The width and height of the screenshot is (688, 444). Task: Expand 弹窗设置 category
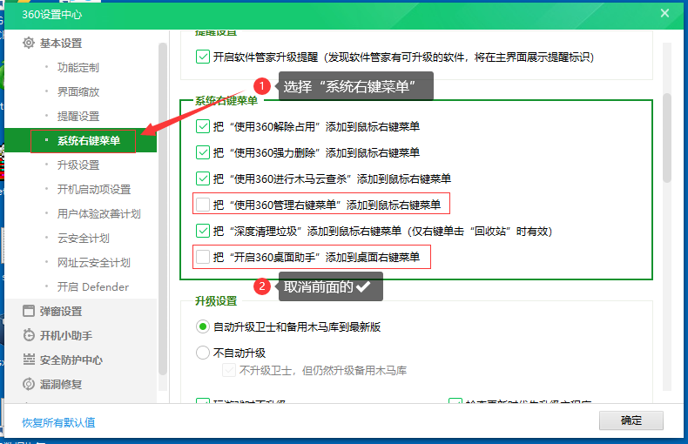click(x=61, y=311)
